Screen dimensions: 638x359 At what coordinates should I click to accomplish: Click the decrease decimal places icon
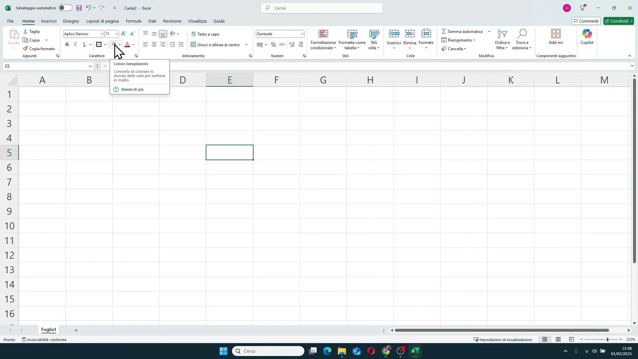point(301,45)
